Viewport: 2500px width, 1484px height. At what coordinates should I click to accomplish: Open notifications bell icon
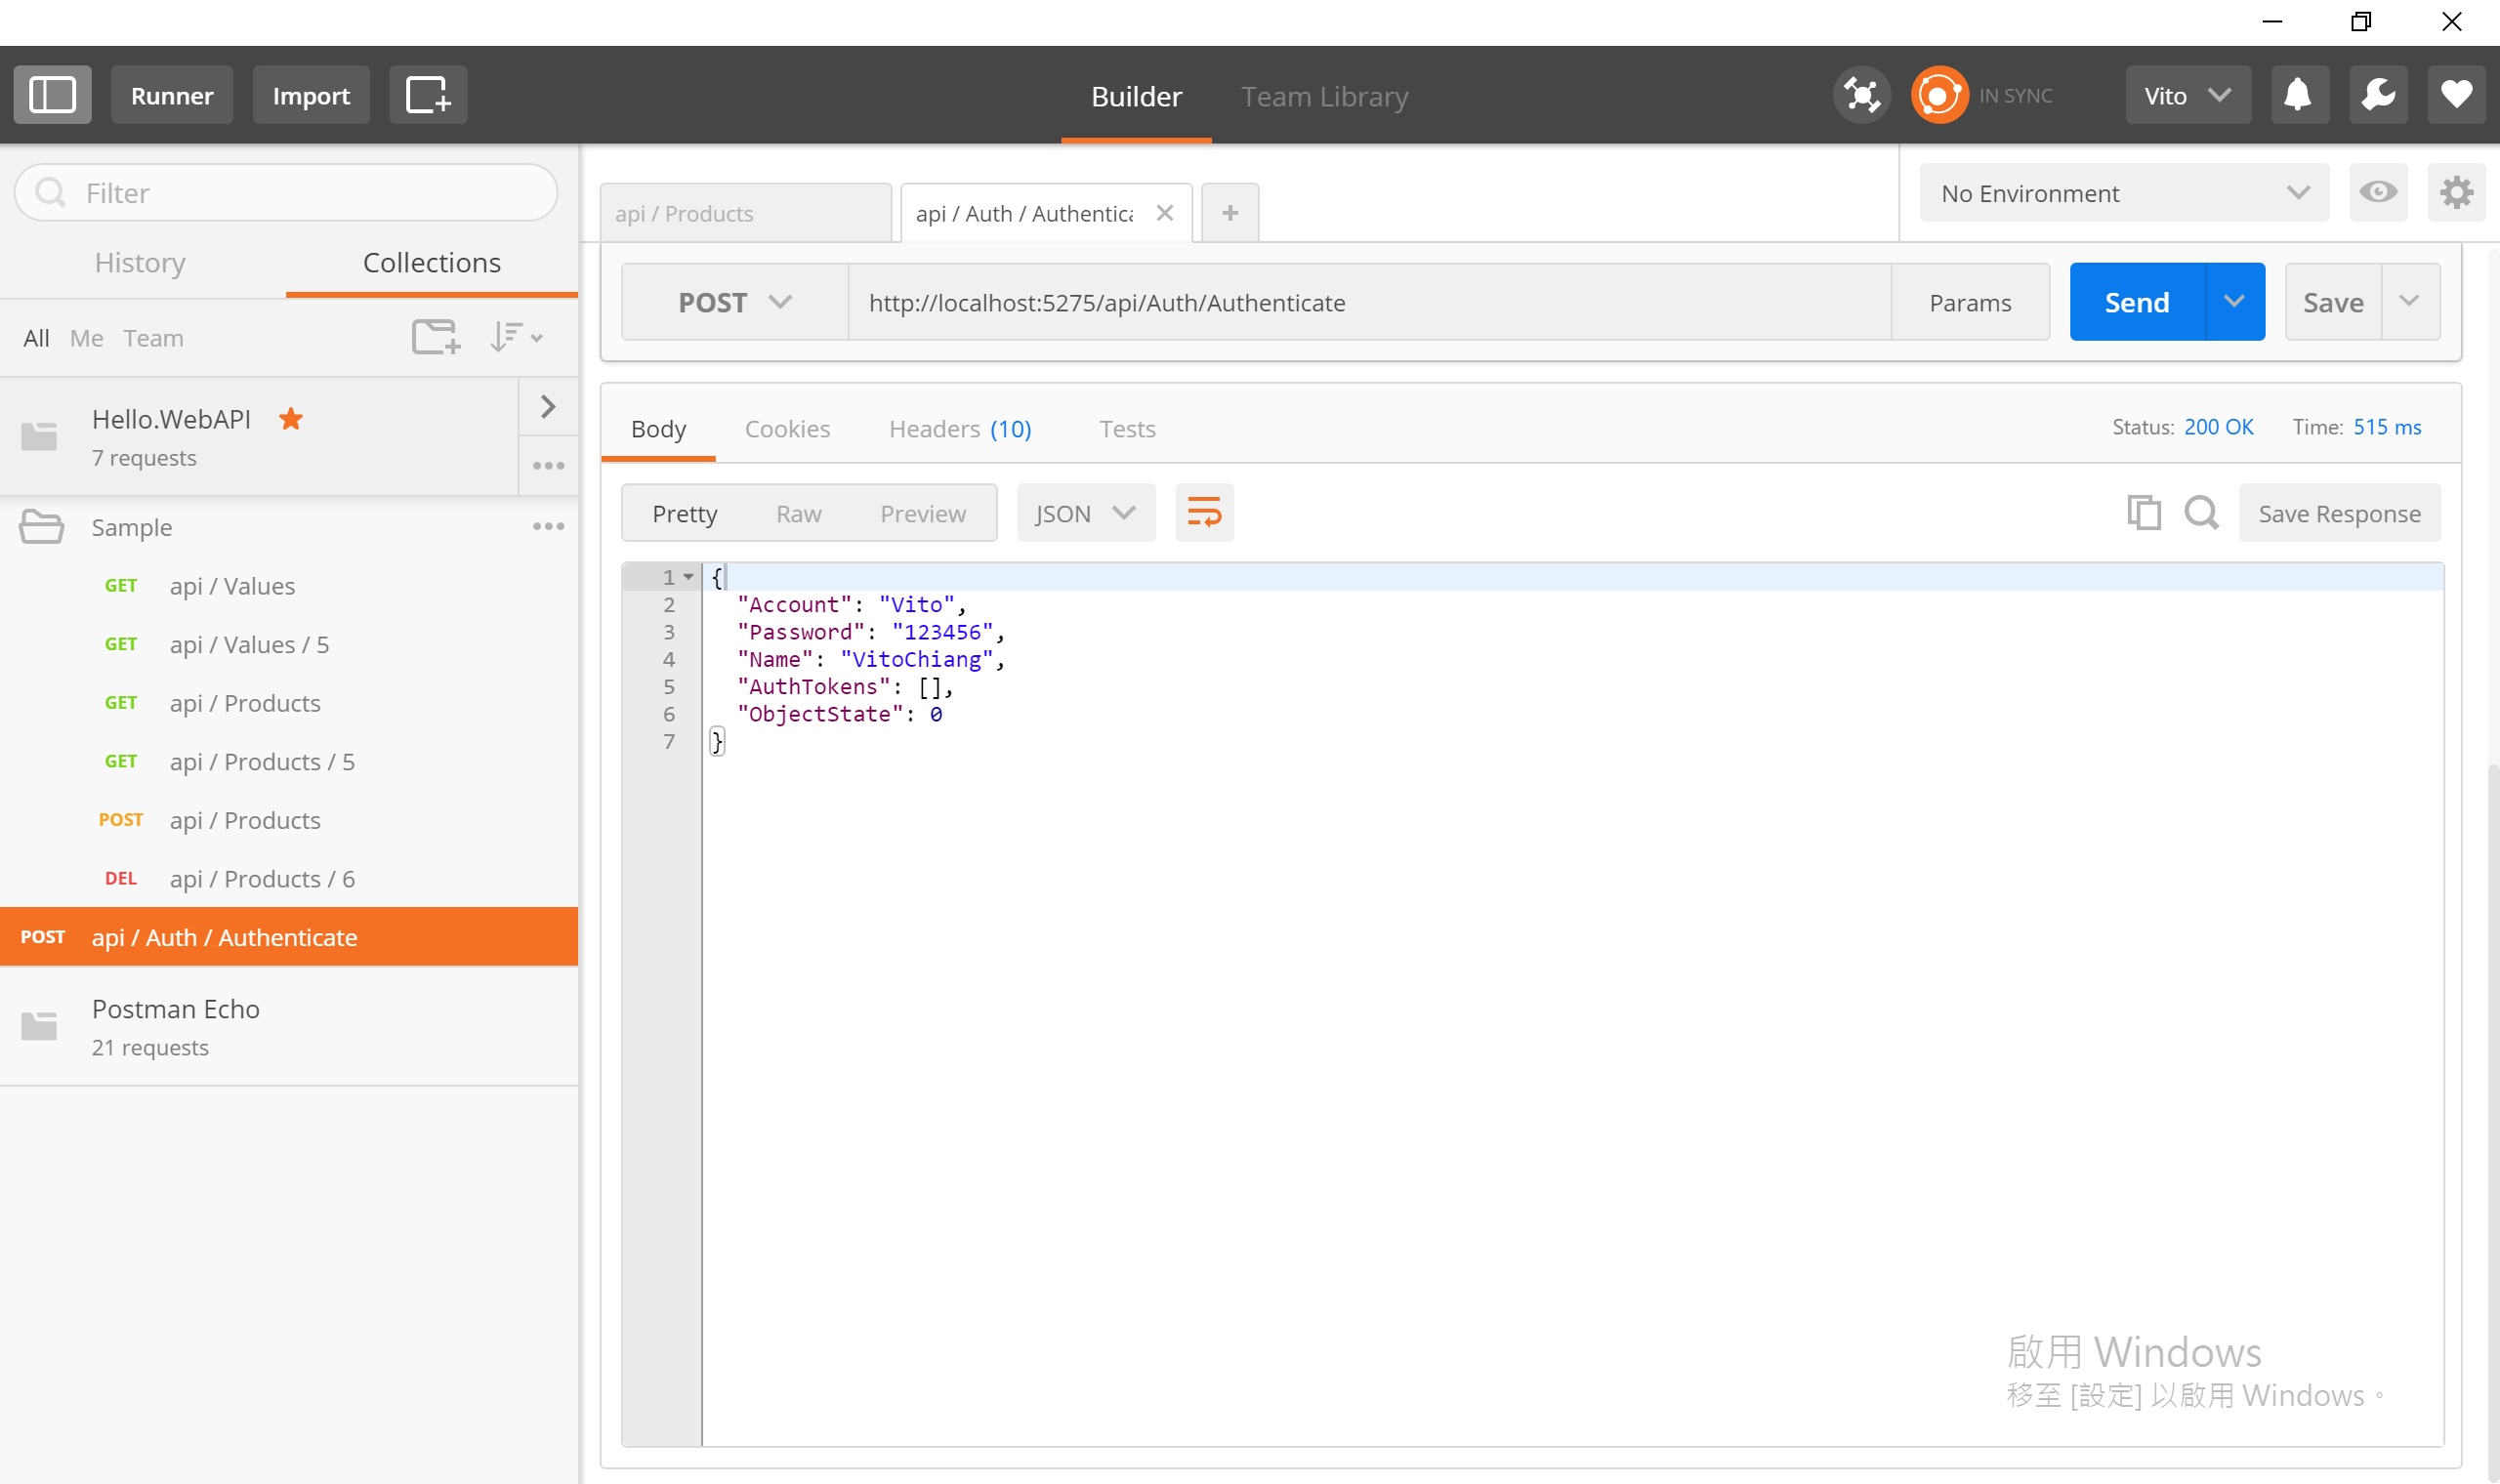point(2298,95)
